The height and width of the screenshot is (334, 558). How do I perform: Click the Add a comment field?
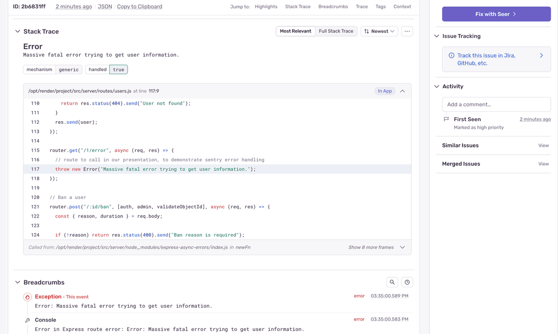(x=495, y=104)
